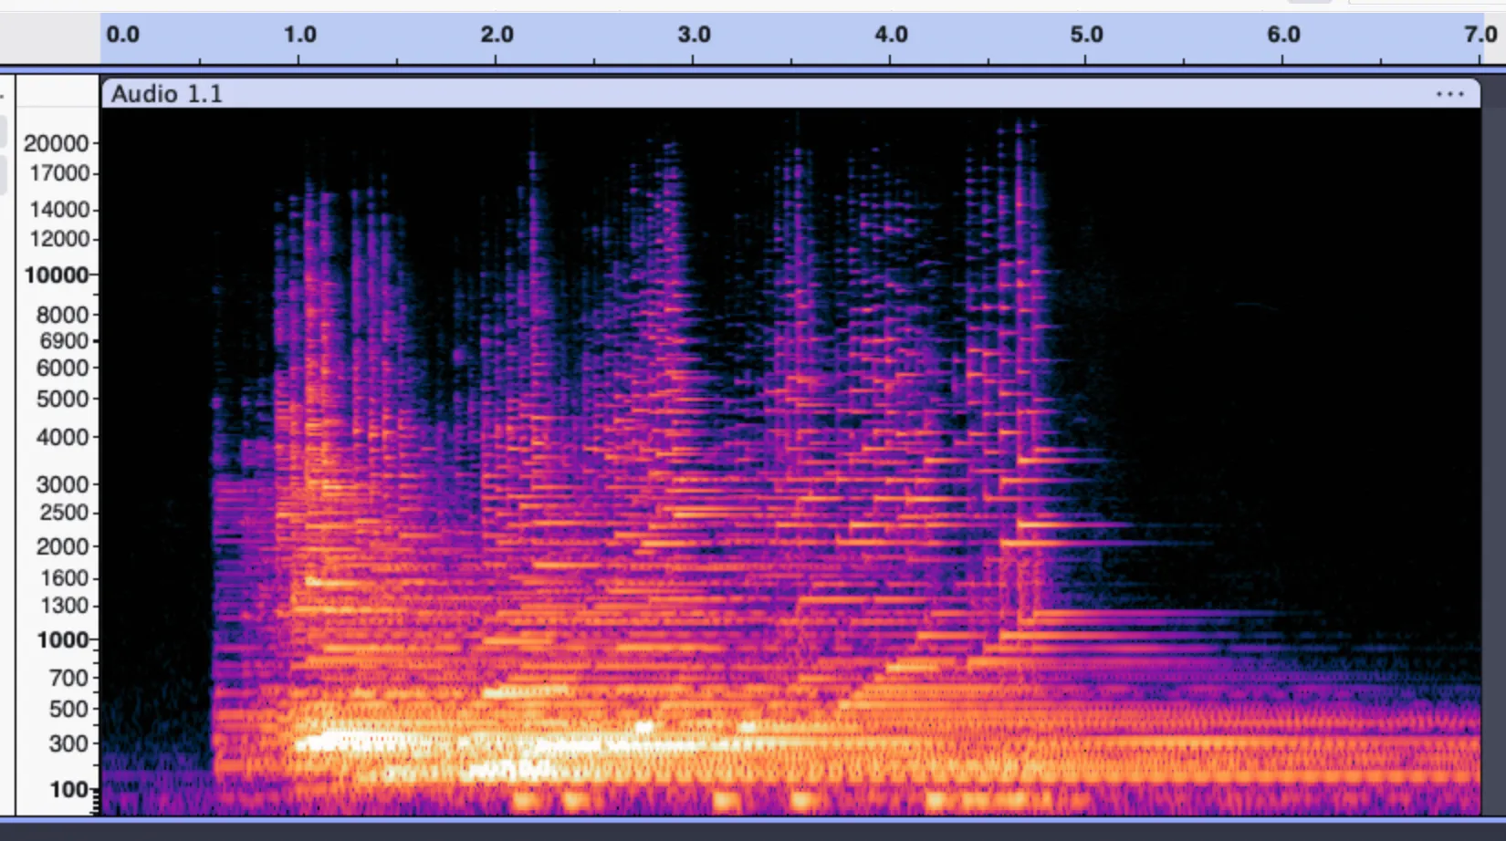Jump to 4.0 on the time ruler

891,35
